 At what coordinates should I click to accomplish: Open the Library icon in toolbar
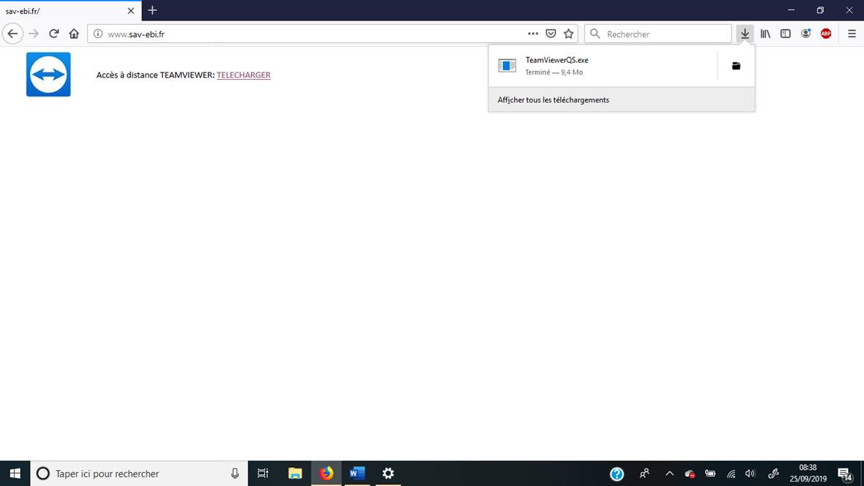click(765, 34)
